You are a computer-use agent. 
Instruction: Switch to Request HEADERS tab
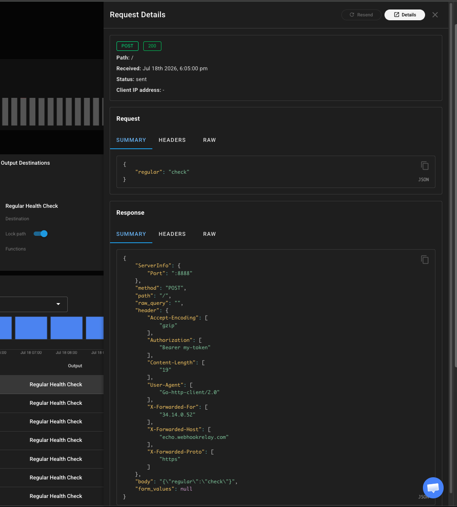172,140
